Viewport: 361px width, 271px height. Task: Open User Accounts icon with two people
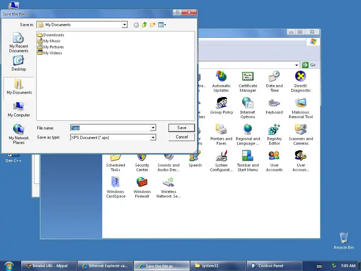point(274,161)
